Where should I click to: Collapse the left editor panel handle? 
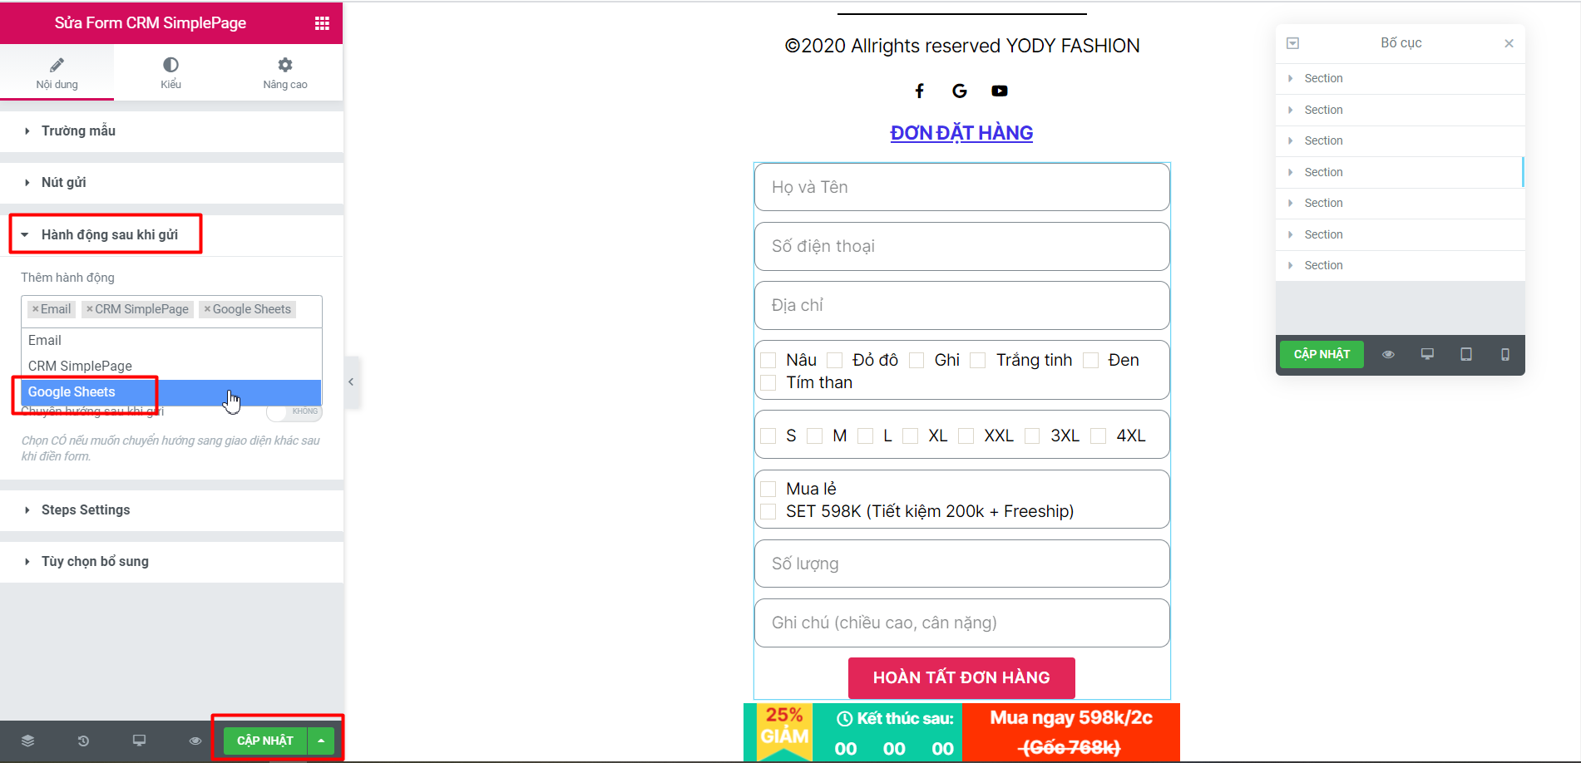tap(352, 382)
